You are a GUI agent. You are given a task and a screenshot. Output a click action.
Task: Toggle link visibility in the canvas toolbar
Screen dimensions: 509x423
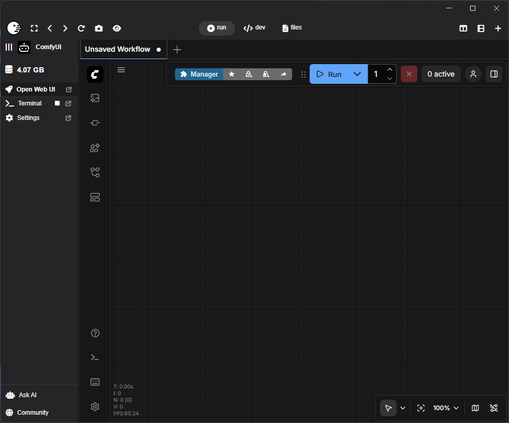tap(495, 408)
